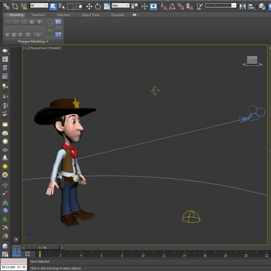Toggle the blue up-arrow ribbon button

click(x=58, y=35)
